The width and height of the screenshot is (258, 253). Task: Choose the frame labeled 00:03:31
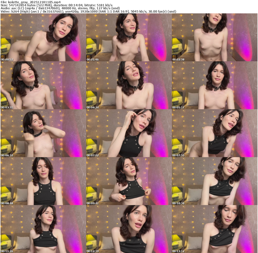[x=43, y=85]
